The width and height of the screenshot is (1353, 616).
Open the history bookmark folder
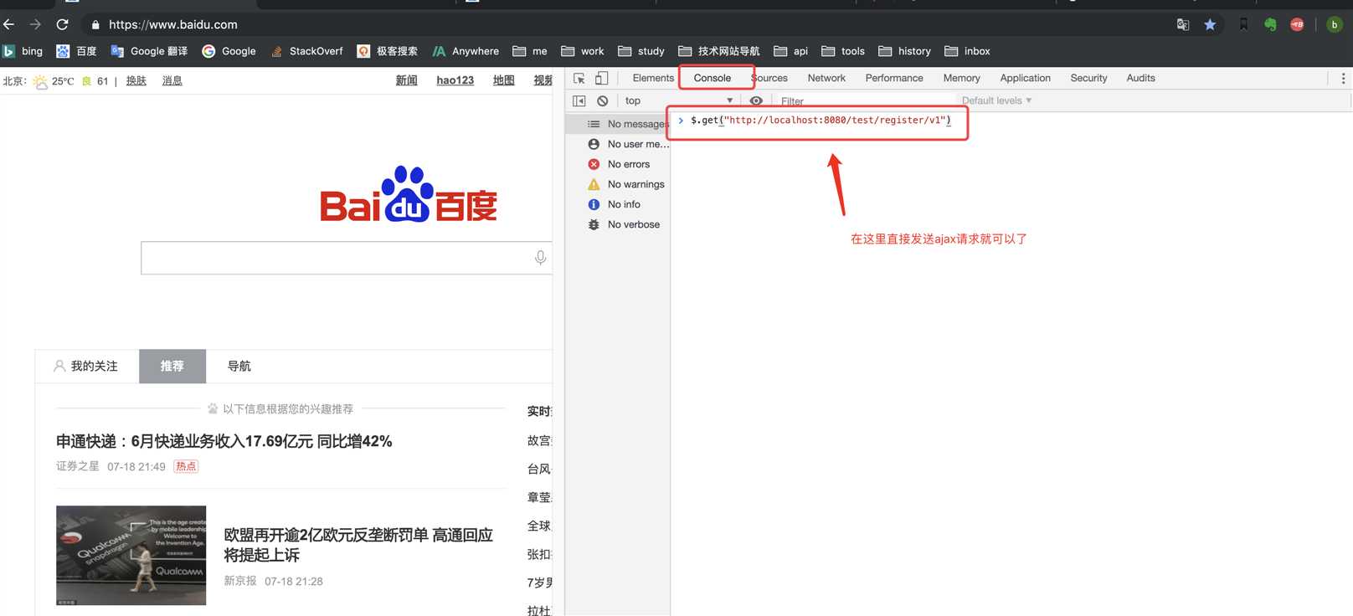pos(905,51)
